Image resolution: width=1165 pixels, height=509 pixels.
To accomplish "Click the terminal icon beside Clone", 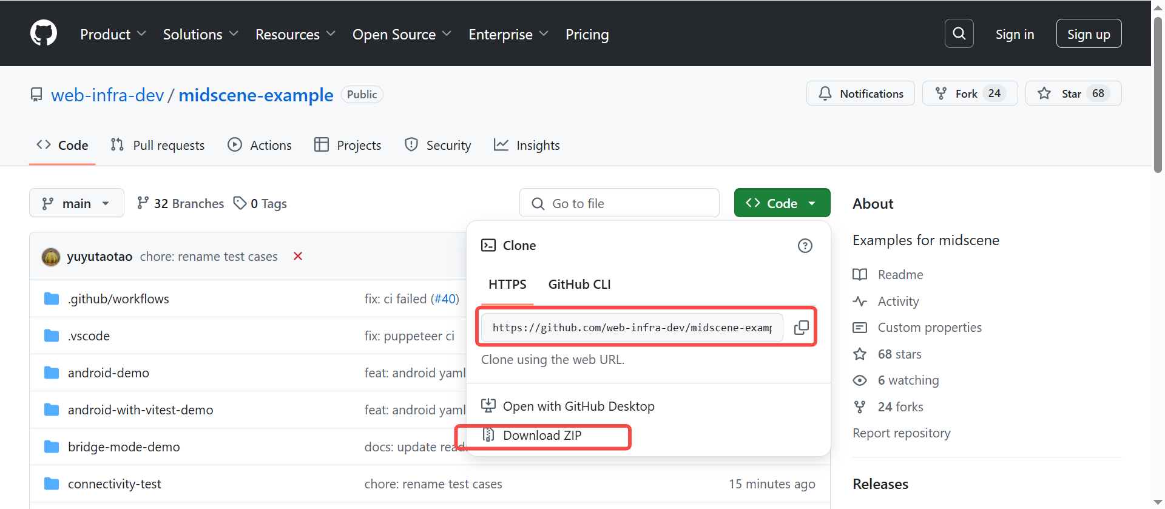I will click(488, 245).
